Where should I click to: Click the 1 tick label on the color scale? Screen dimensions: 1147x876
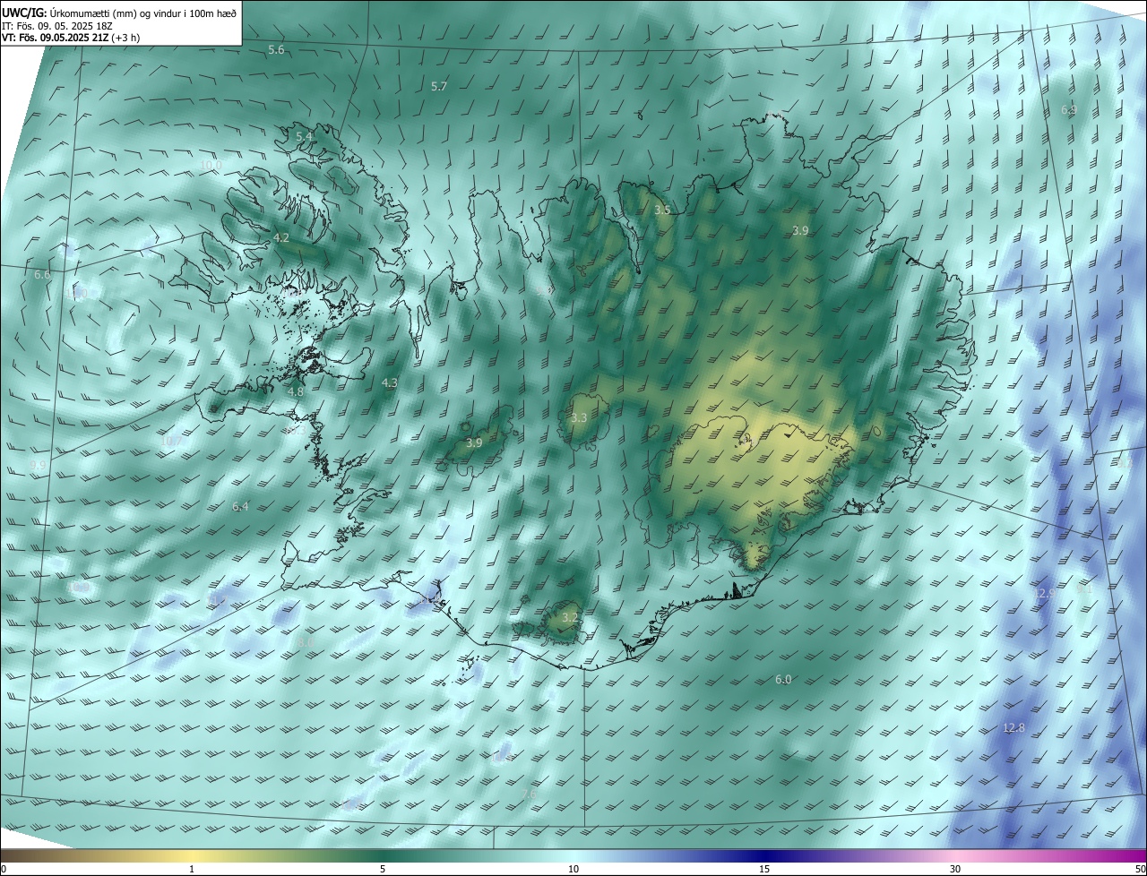[x=192, y=869]
